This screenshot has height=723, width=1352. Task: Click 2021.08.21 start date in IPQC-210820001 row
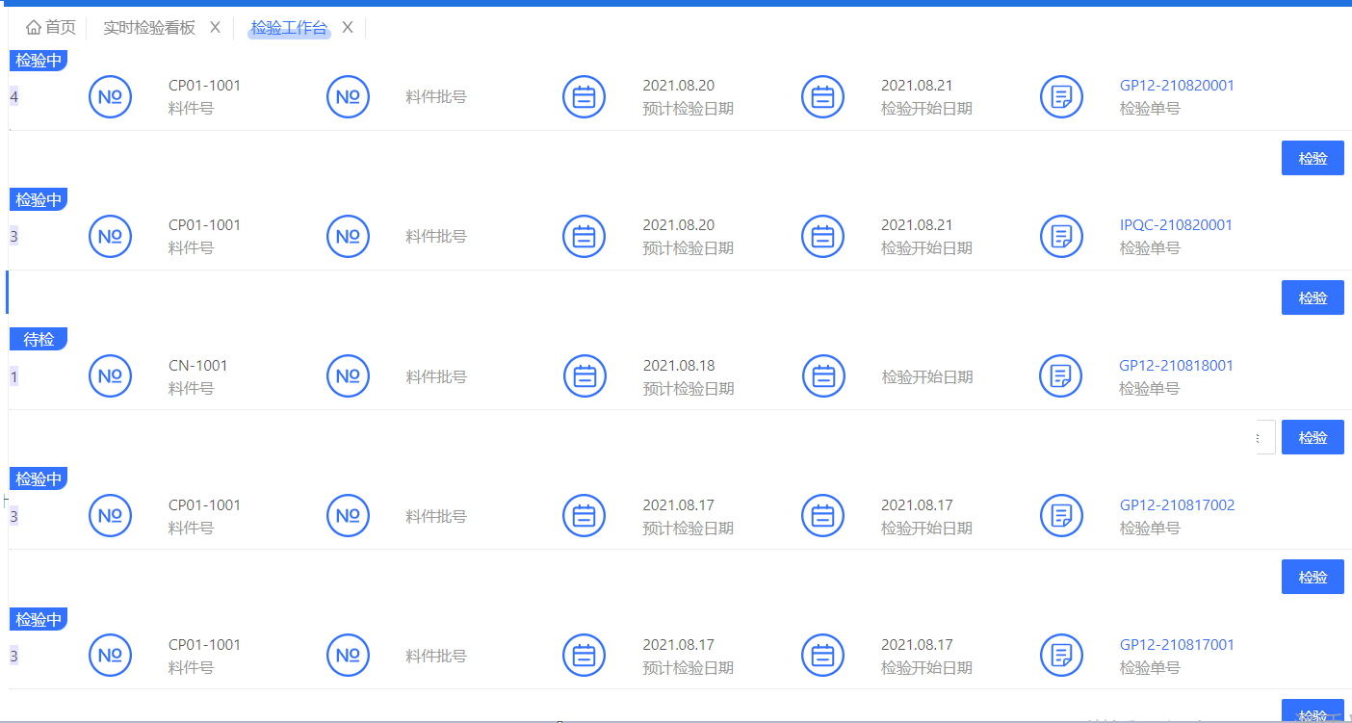click(x=917, y=225)
